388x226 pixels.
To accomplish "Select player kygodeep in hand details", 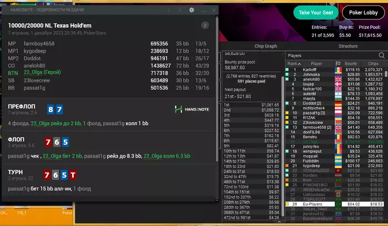I will click(34, 51).
